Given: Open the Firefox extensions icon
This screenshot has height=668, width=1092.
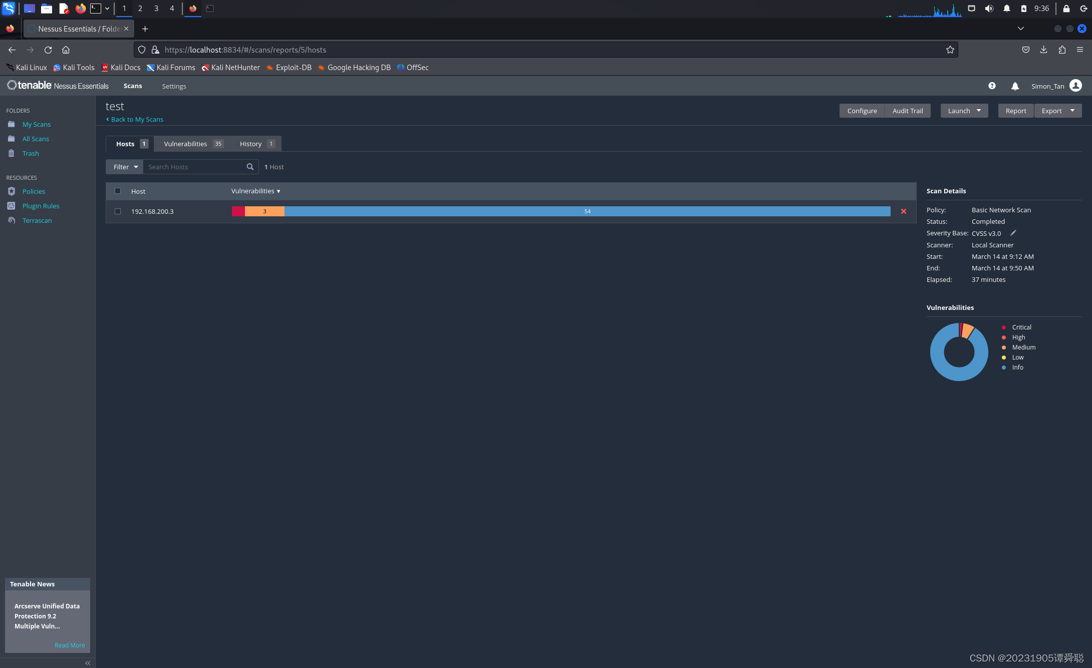Looking at the screenshot, I should 1062,50.
